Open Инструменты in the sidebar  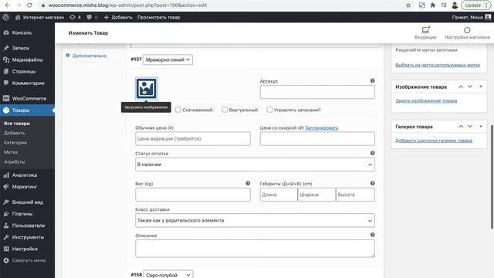(28, 237)
